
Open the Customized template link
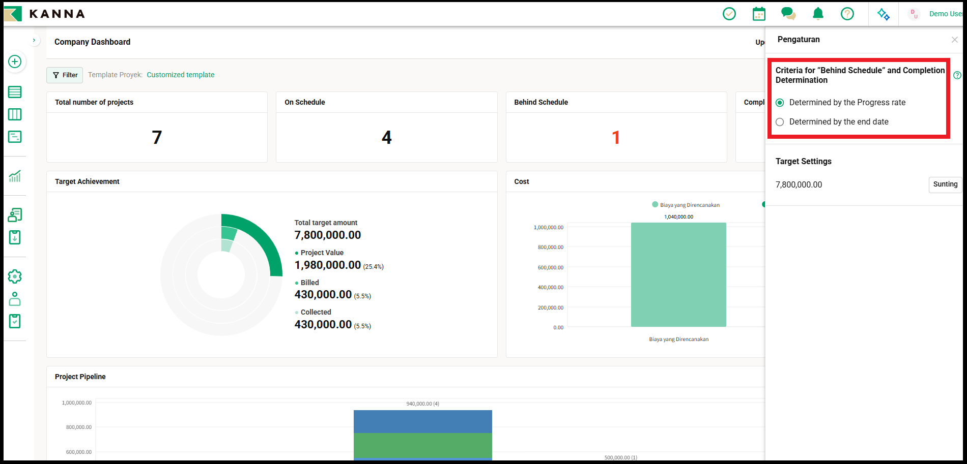pyautogui.click(x=180, y=75)
